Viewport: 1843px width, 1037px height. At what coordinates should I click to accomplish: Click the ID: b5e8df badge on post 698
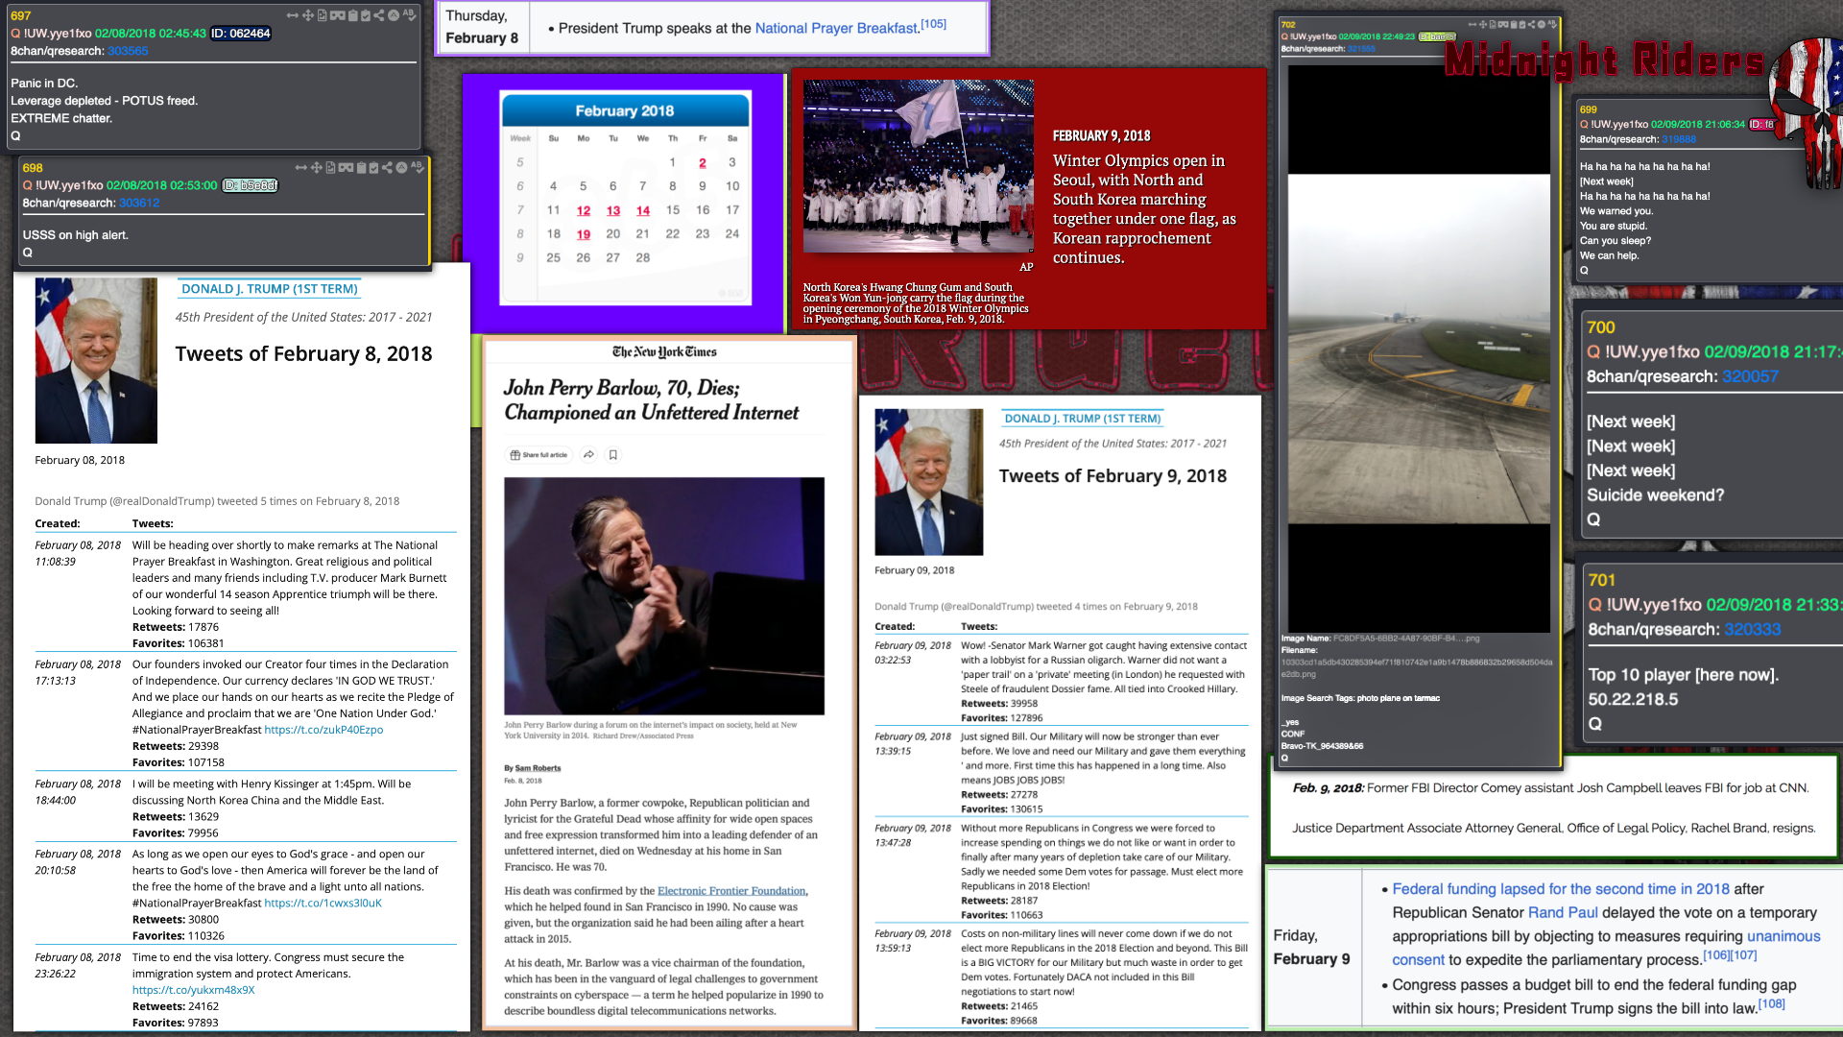point(251,185)
